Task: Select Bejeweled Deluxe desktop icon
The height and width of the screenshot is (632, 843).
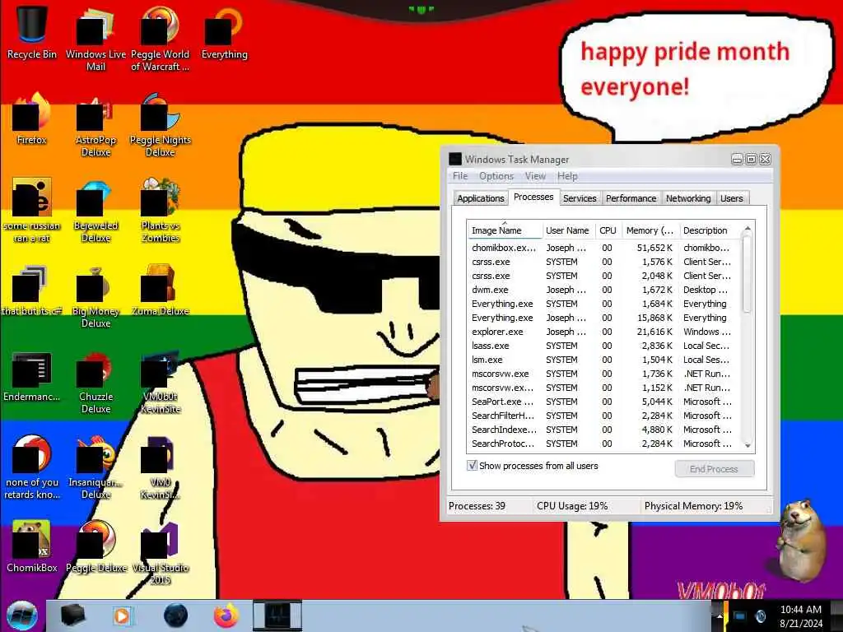Action: [x=95, y=211]
